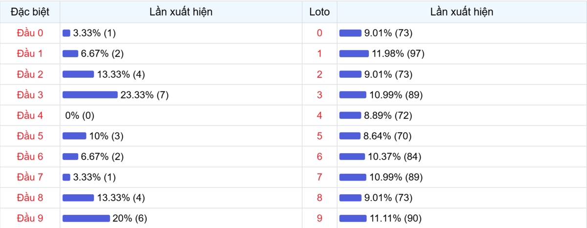587x228 pixels.
Task: Click the 'Đầu 0' row label
Action: point(30,33)
